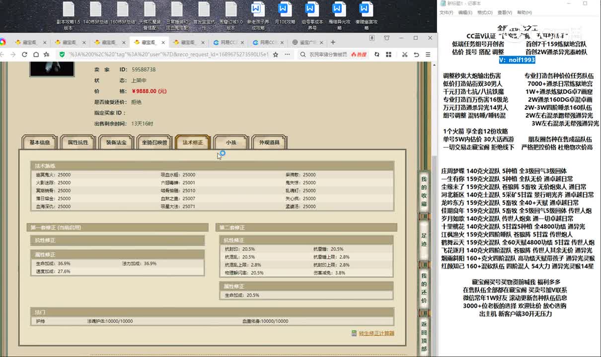
Task: Click seller ID 59588738
Action: coord(144,70)
